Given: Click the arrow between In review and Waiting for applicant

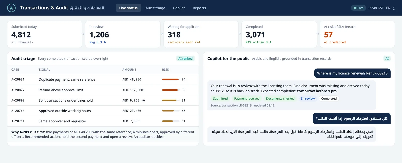Looking at the screenshot, I should coord(161,34).
